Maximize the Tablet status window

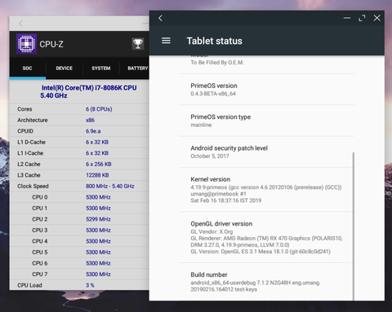click(362, 18)
